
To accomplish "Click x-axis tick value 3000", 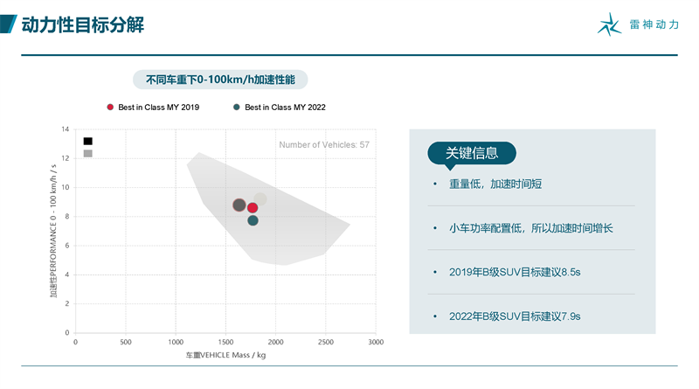I will point(376,342).
